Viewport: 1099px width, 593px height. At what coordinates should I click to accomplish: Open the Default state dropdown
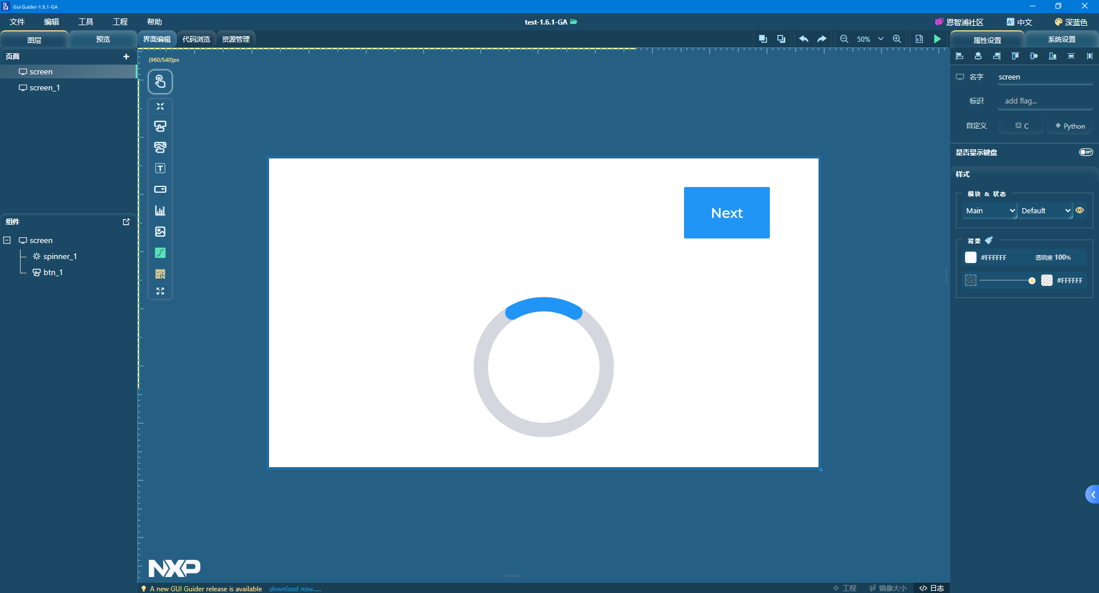[1045, 210]
